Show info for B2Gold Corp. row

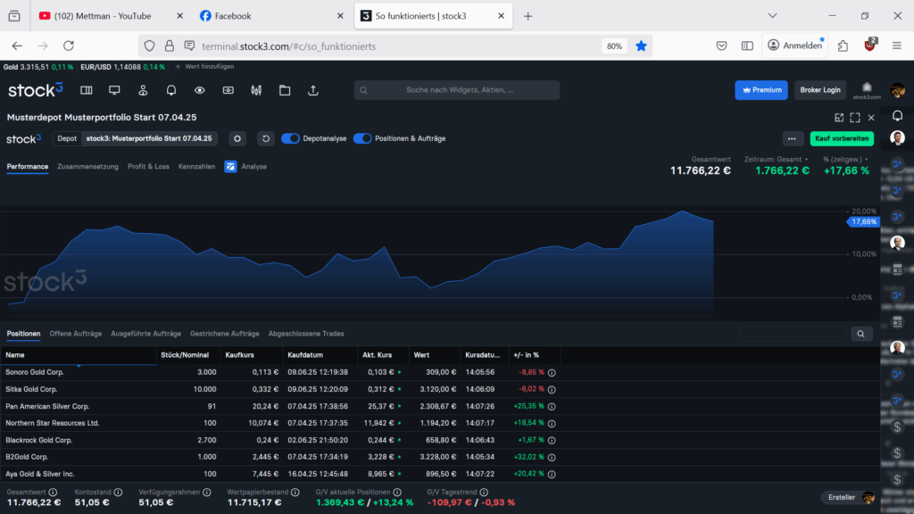(x=552, y=458)
